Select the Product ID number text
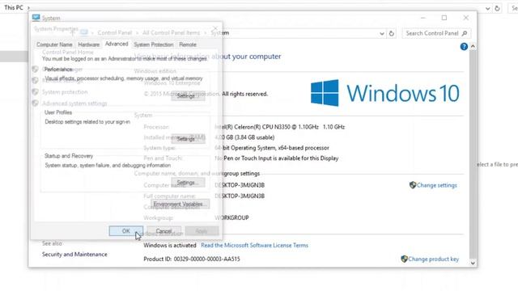This screenshot has width=518, height=291. pyautogui.click(x=207, y=259)
